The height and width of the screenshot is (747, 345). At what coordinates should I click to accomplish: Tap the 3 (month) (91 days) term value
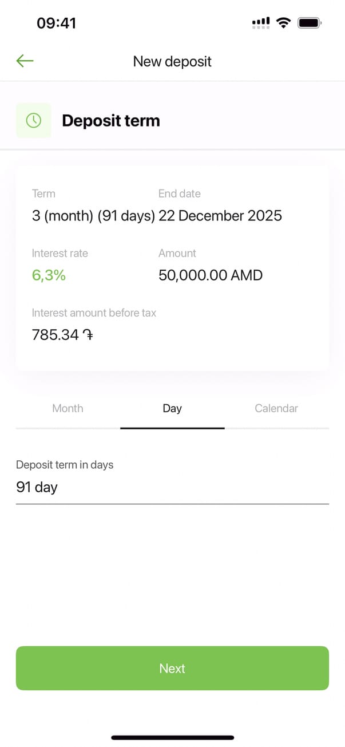click(93, 216)
